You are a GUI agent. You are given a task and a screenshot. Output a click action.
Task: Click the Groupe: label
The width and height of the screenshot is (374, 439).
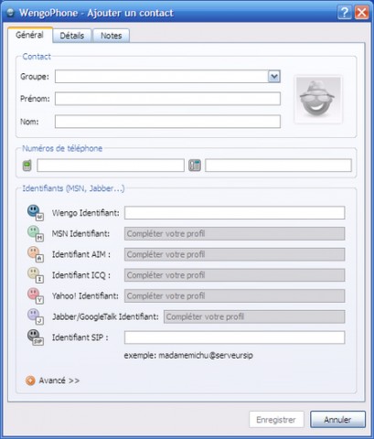[35, 77]
